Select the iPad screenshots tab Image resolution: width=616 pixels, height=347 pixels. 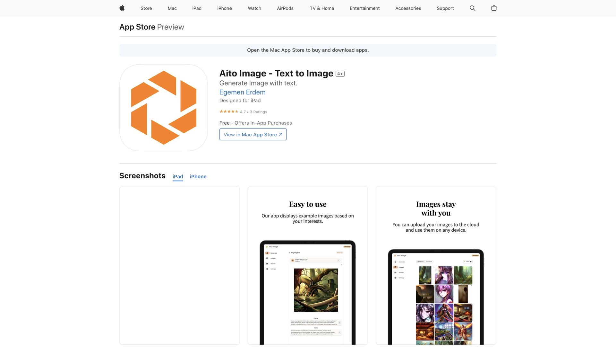click(x=178, y=176)
